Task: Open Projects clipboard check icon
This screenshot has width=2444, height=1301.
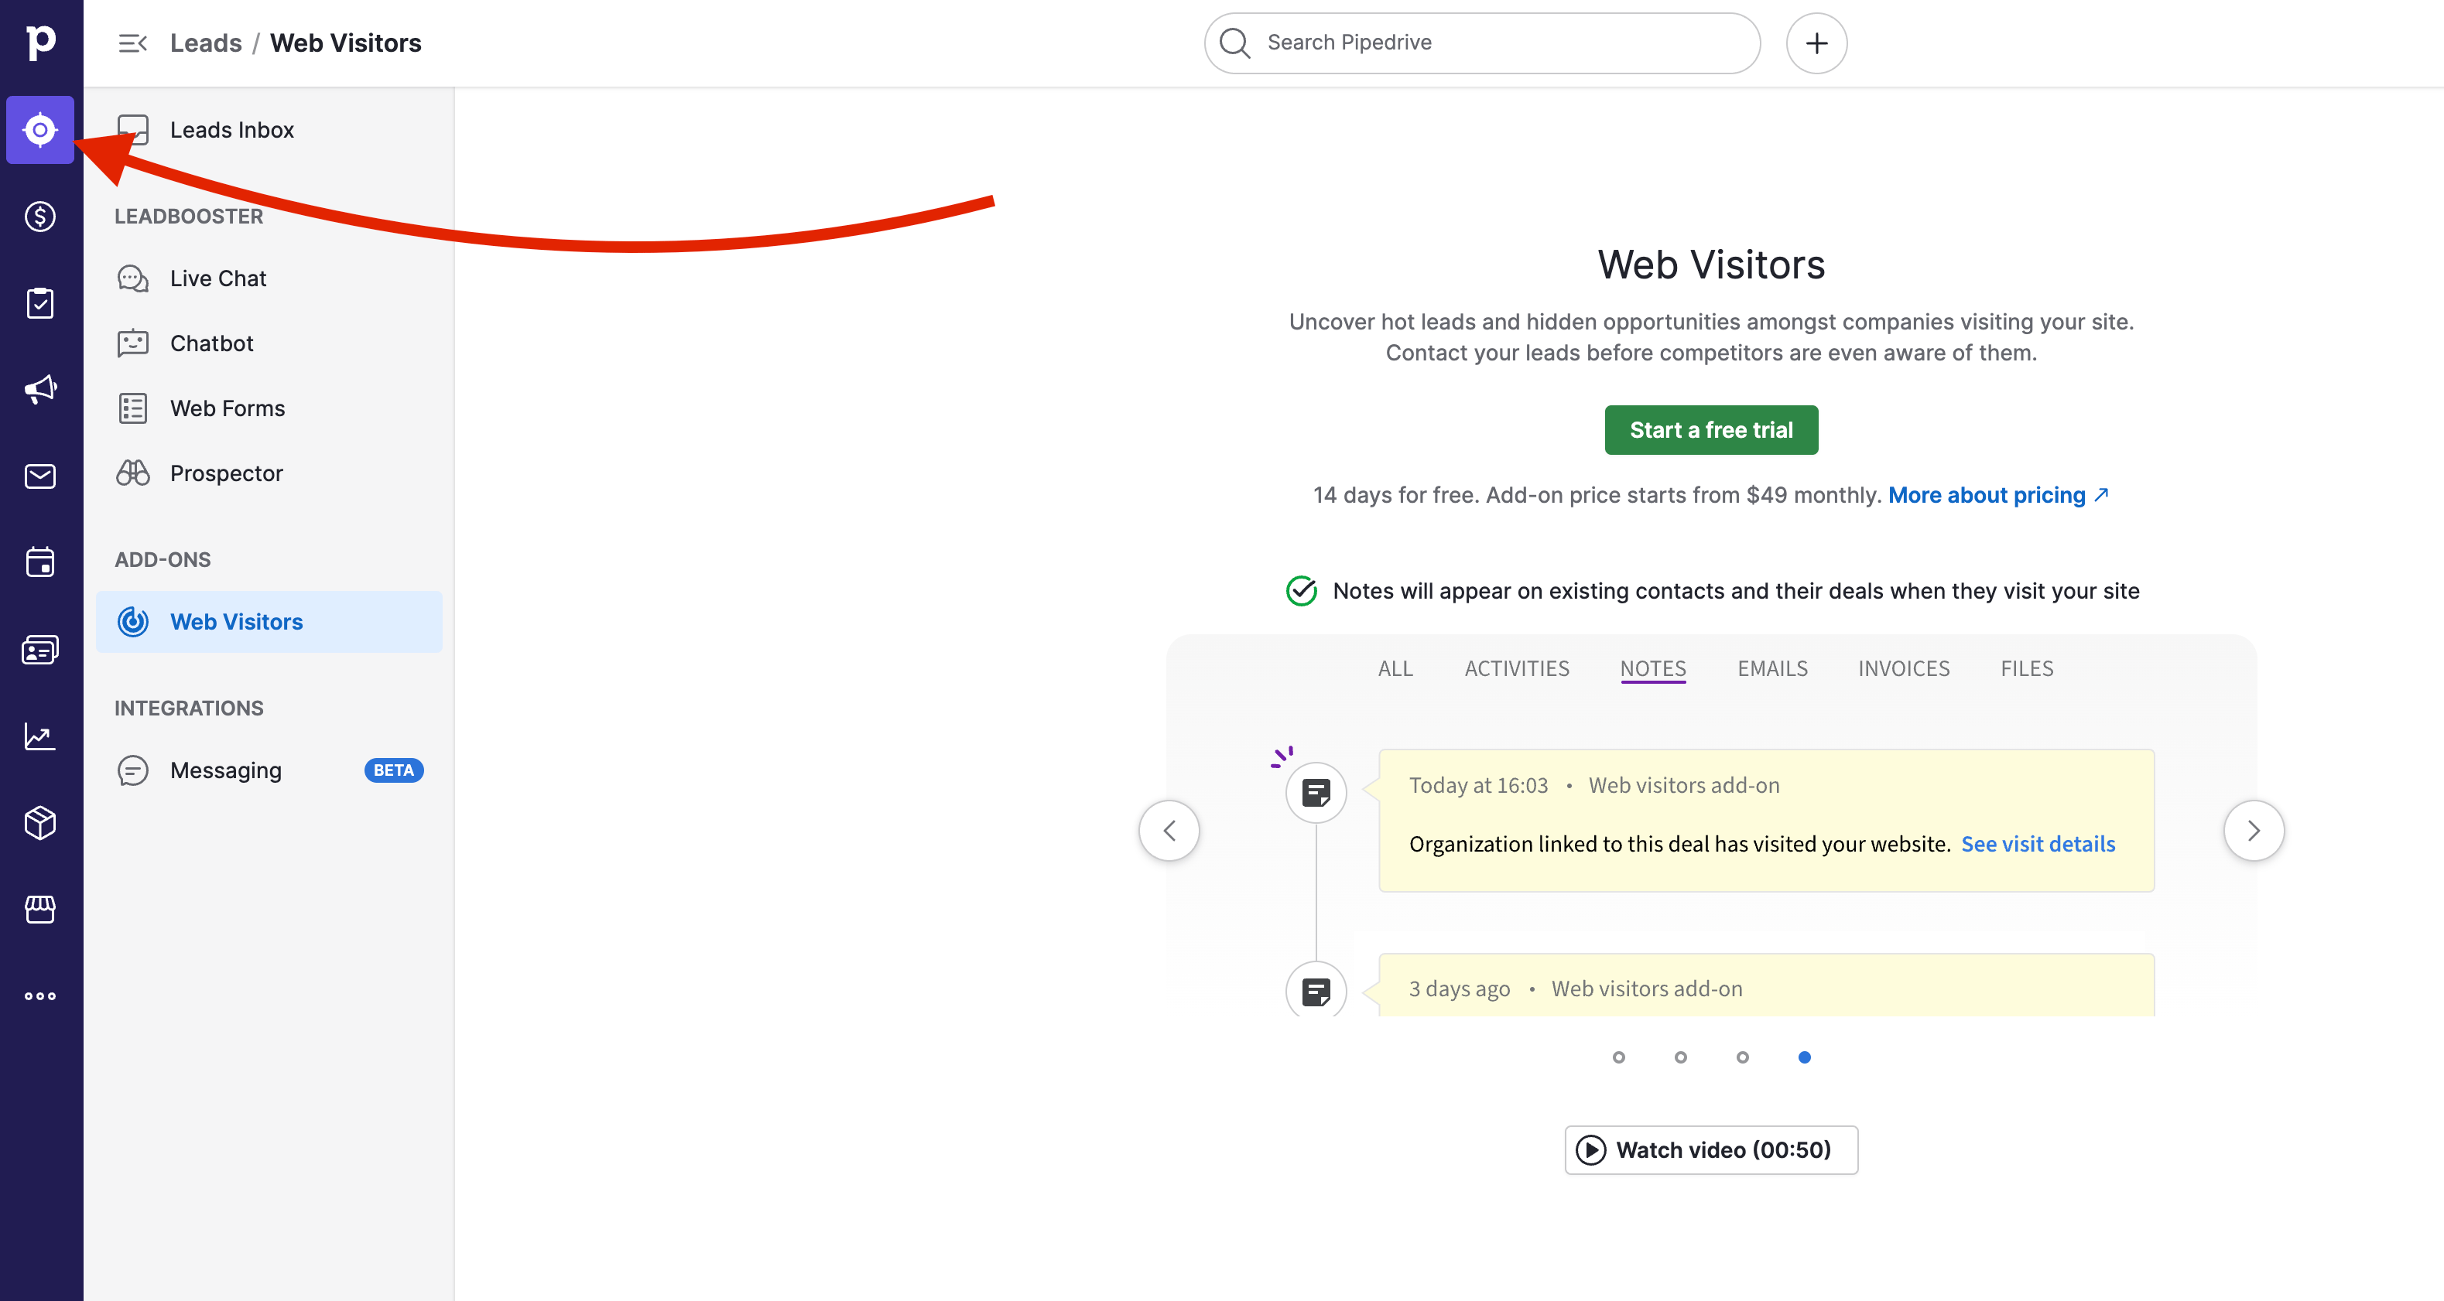Action: [39, 303]
